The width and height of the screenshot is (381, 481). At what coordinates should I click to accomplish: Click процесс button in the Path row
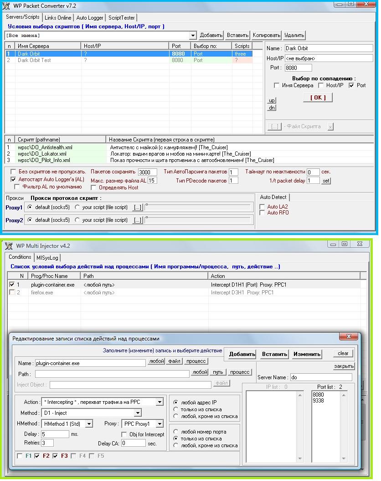(x=240, y=372)
